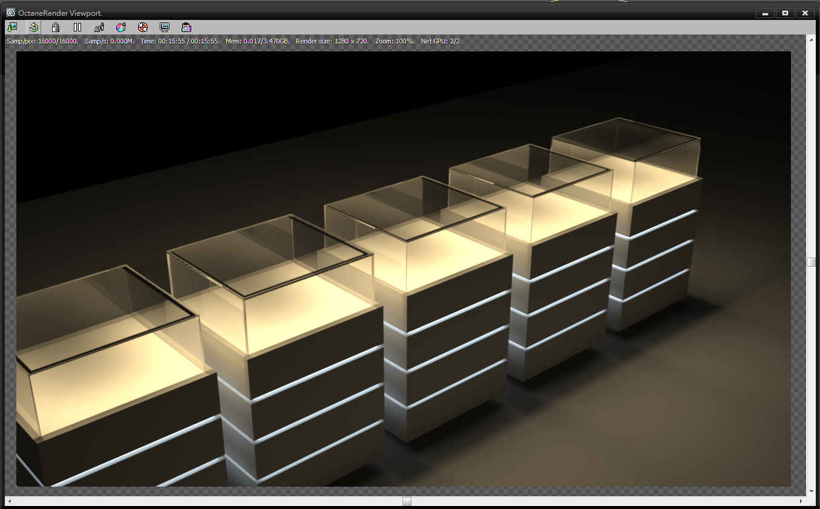Click the 'Time: 00:15:55 / 00:15:55.' readout
The image size is (820, 509).
pyautogui.click(x=180, y=41)
